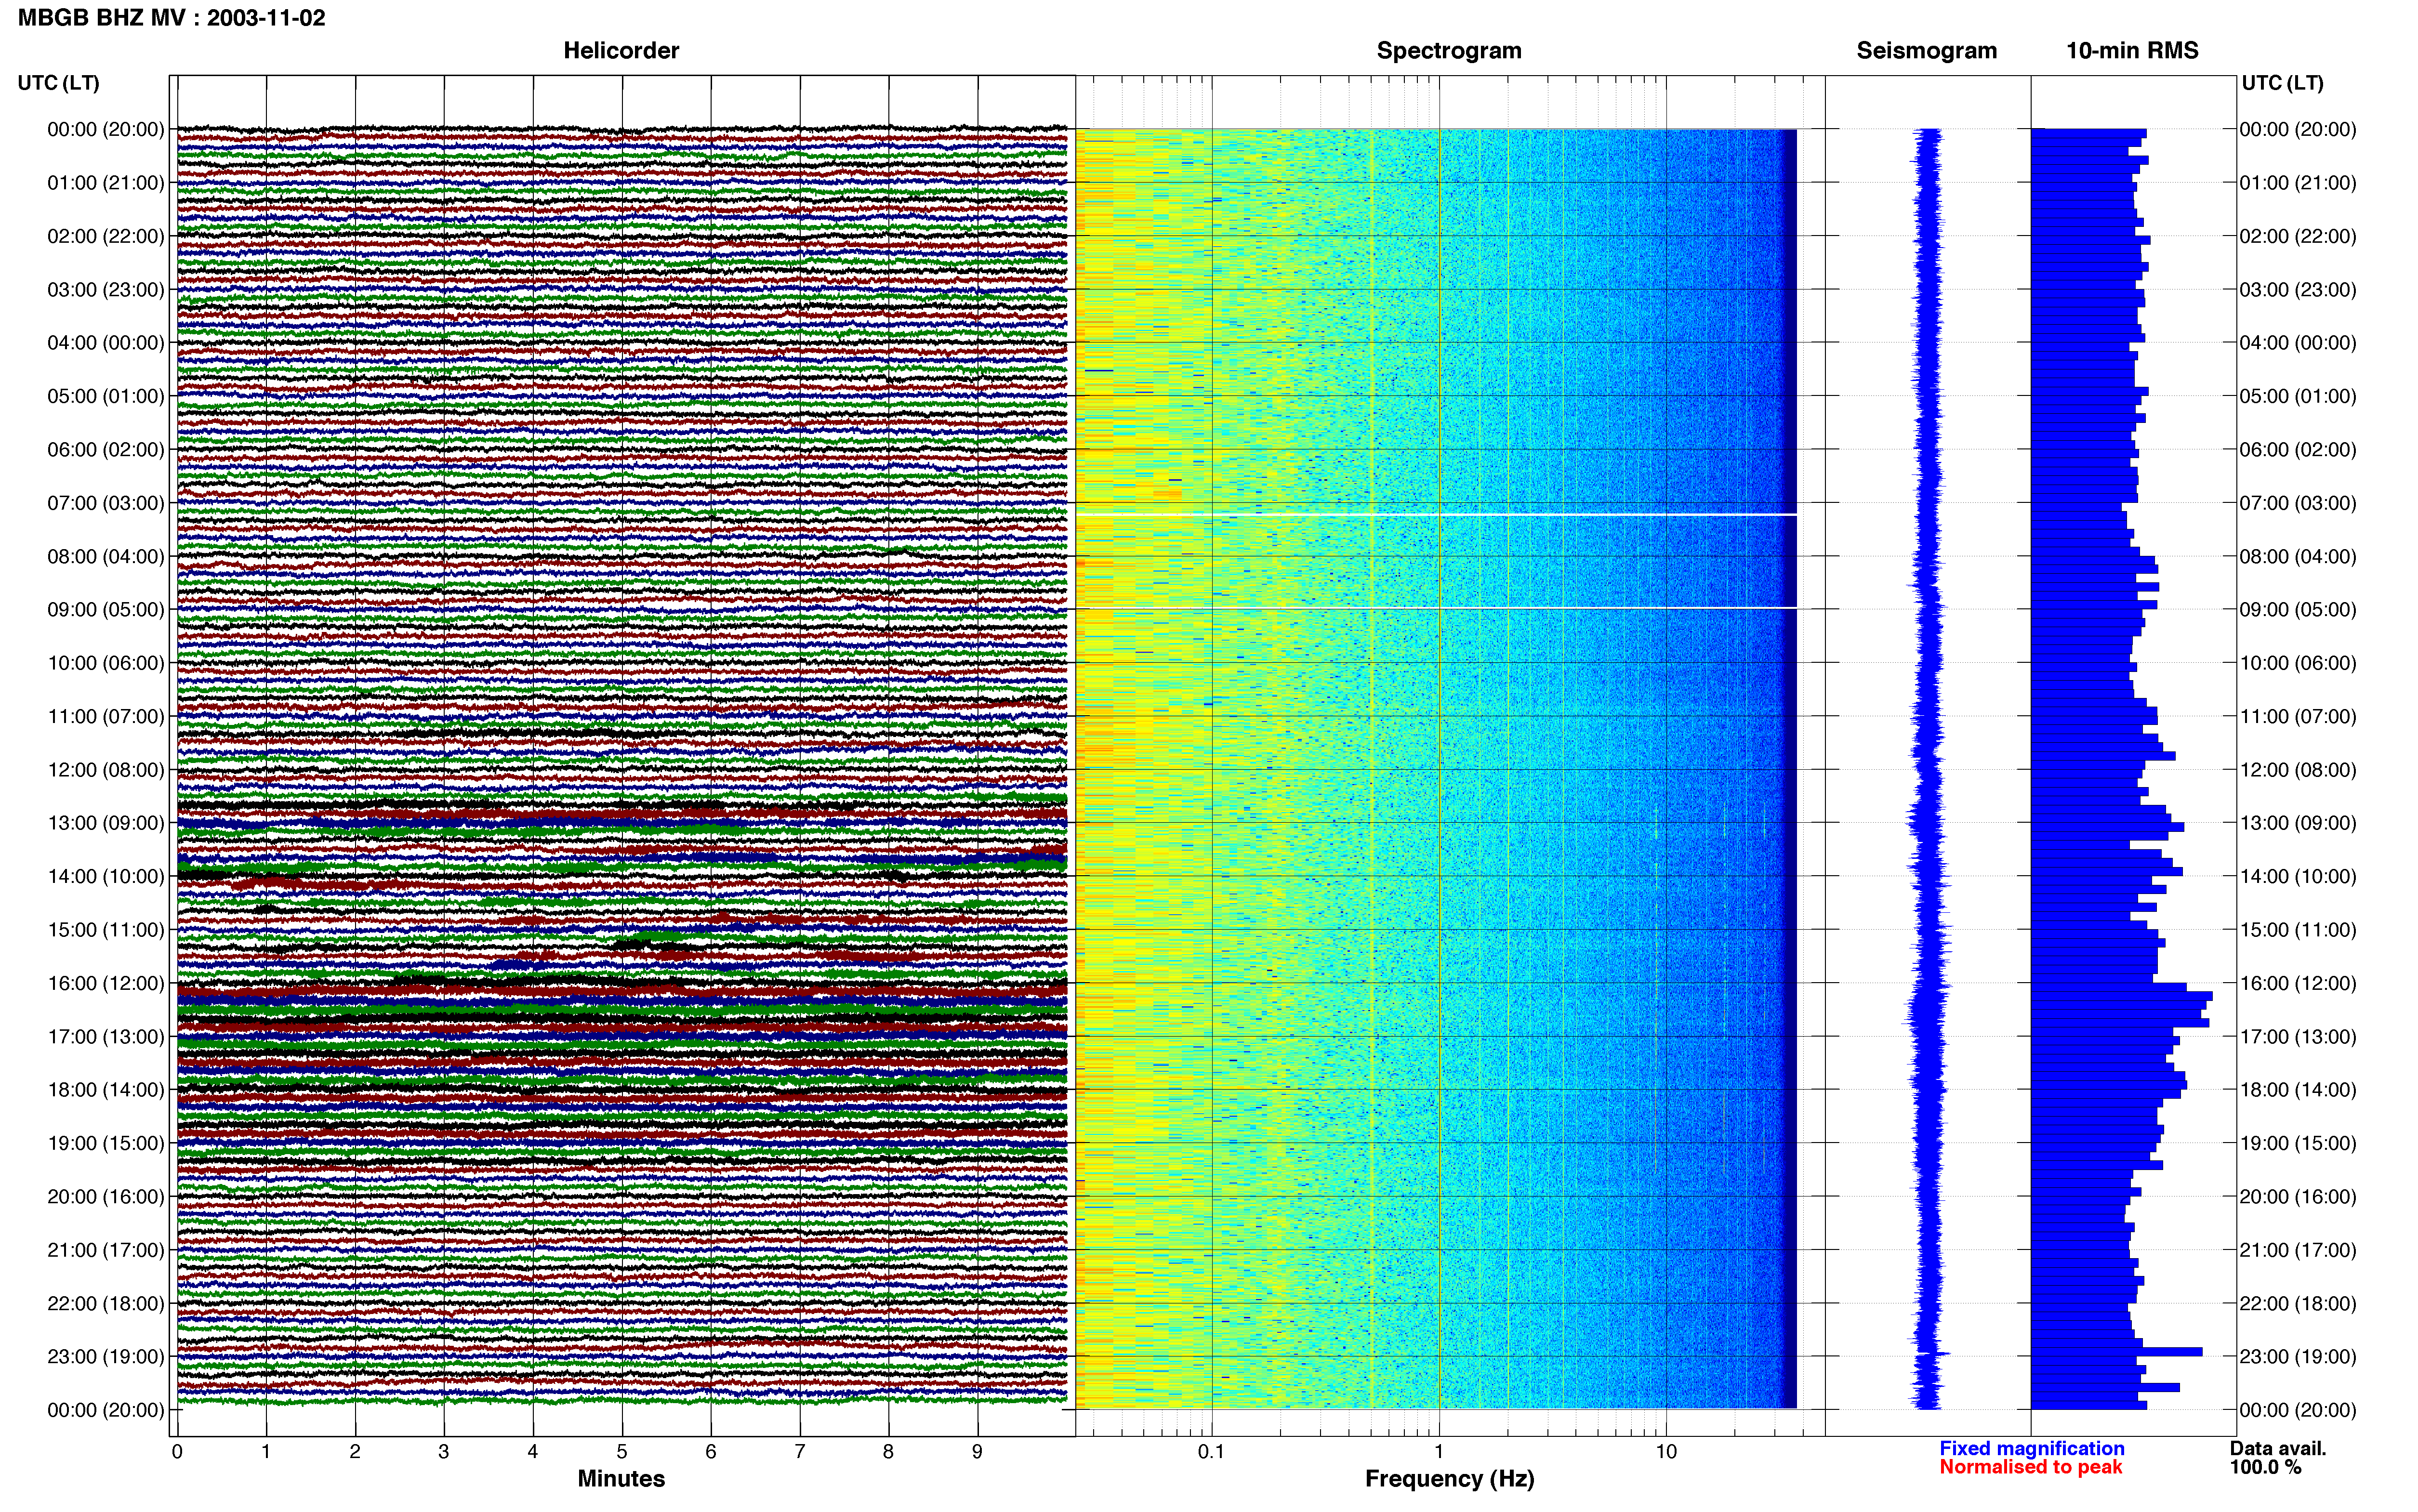Click the left '01:00 (21:00)' time label
Screen dimensions: 2418x1512
[106, 183]
